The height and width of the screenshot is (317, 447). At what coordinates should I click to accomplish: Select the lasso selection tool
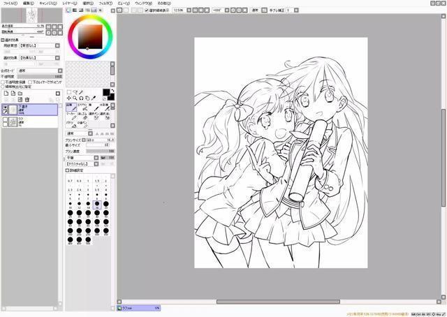(75, 92)
